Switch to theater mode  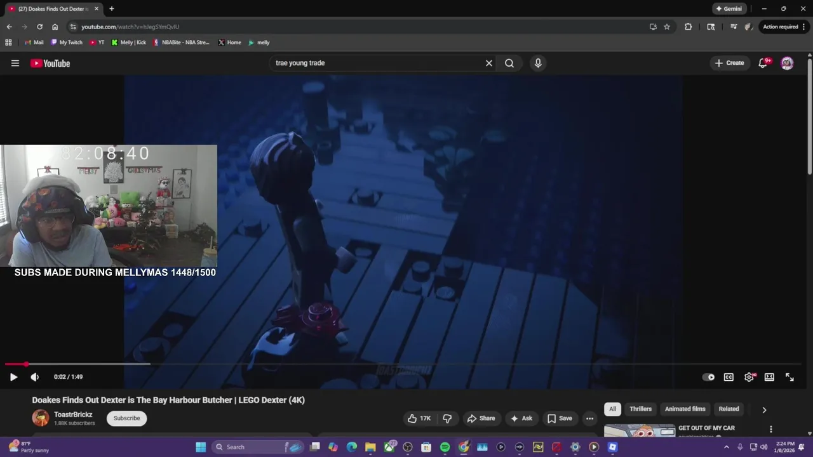click(x=769, y=377)
